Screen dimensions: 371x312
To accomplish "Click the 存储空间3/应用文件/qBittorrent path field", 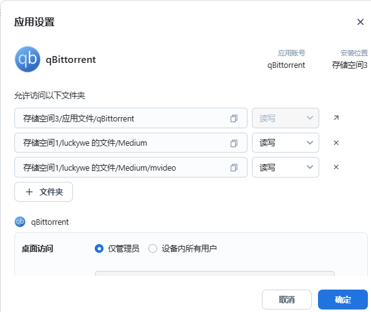I will pyautogui.click(x=131, y=118).
